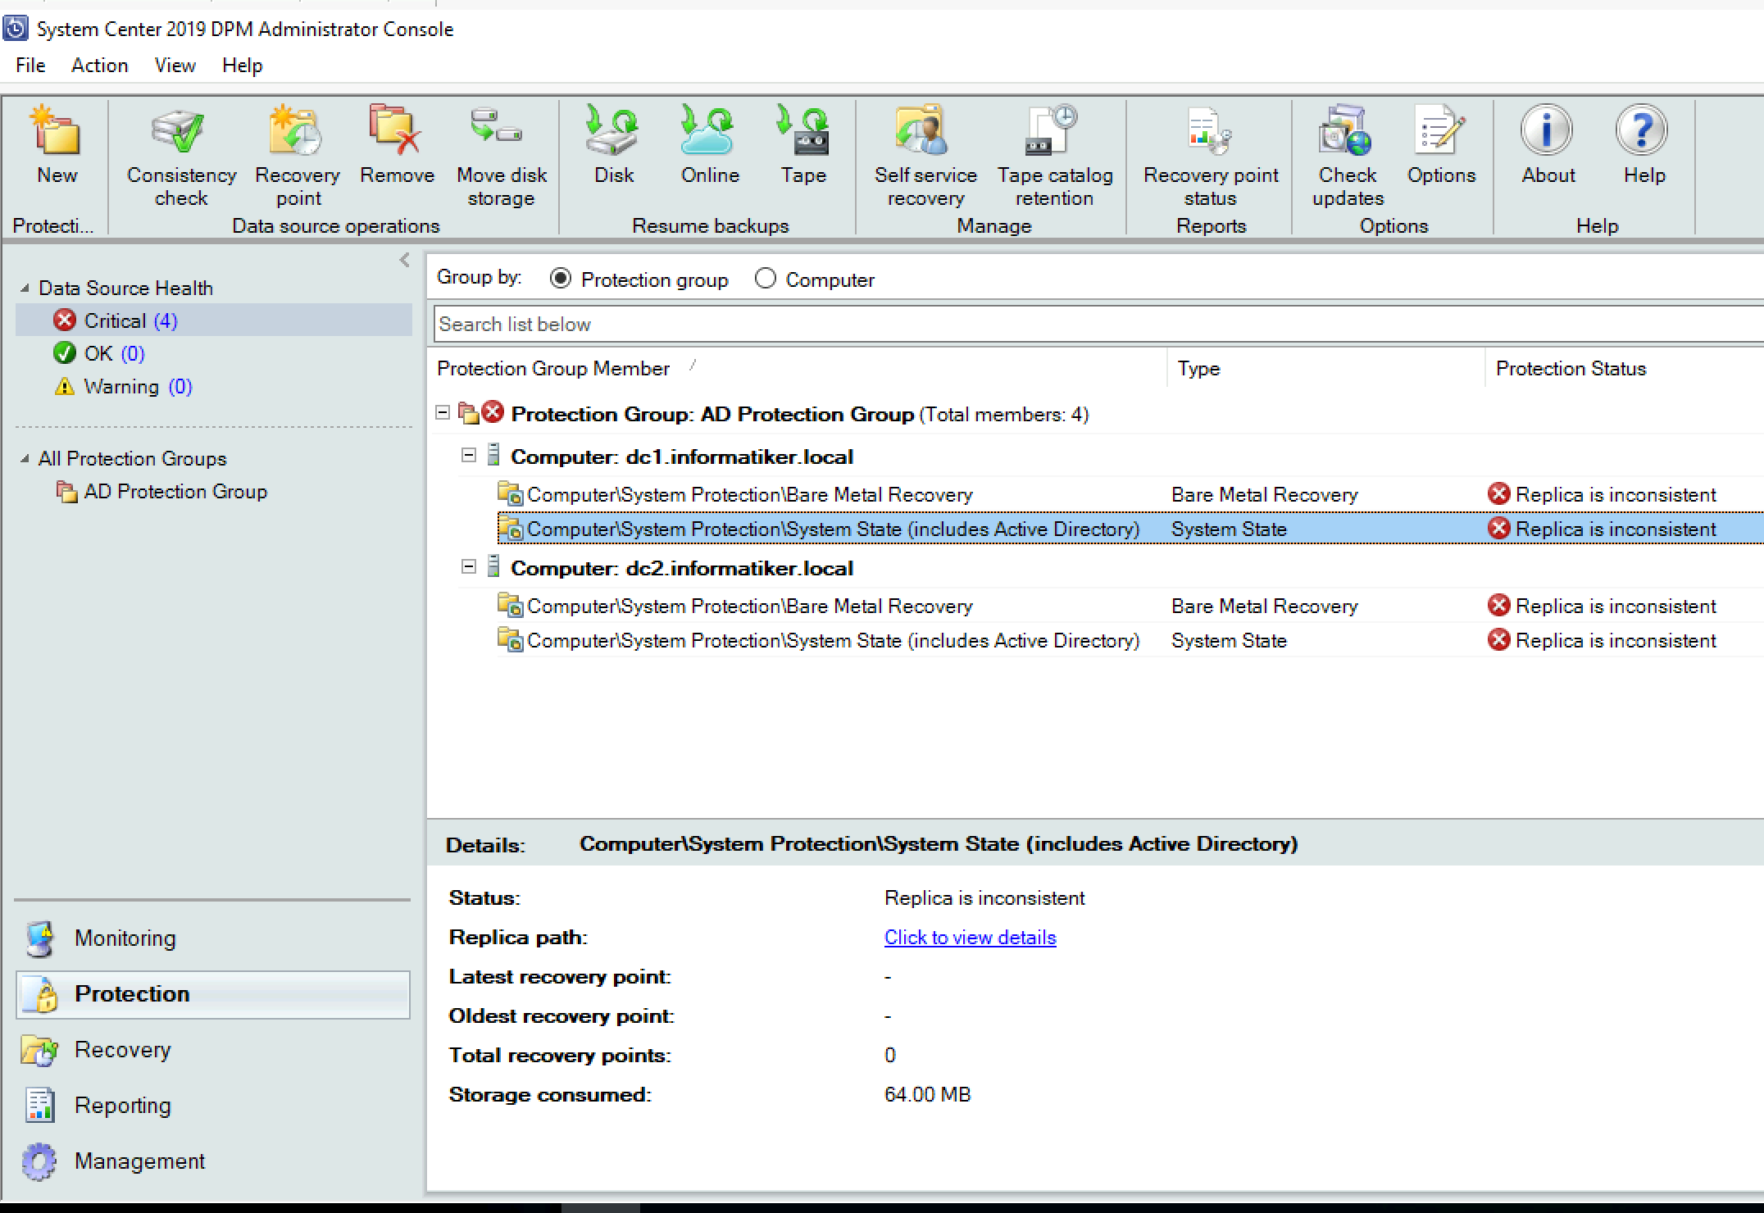Switch to the Protection workspace
The width and height of the screenshot is (1764, 1213).
tap(212, 994)
